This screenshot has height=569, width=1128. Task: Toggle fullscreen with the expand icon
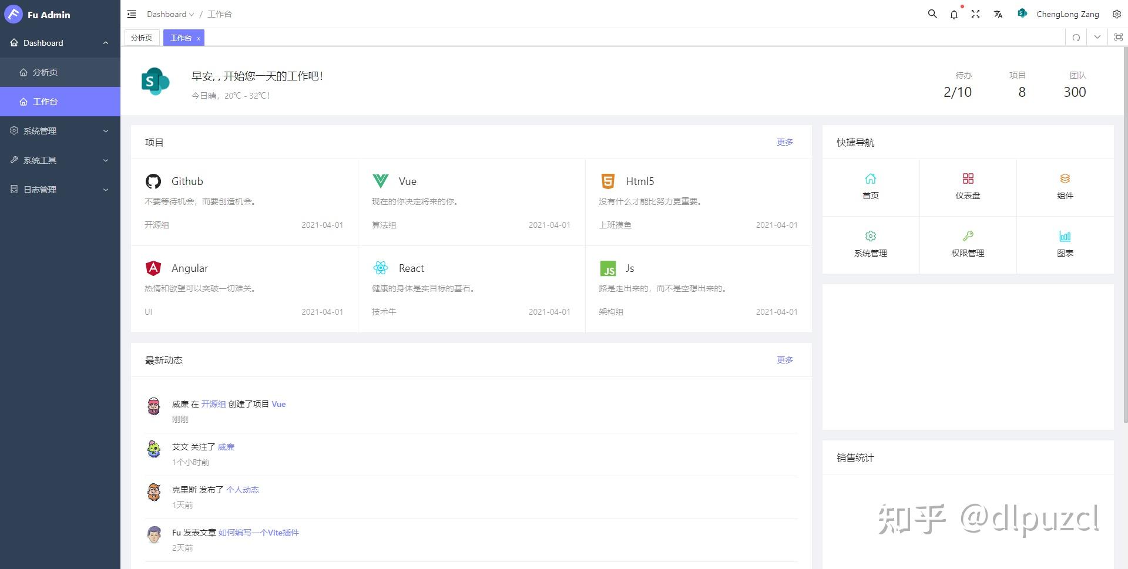click(x=975, y=14)
